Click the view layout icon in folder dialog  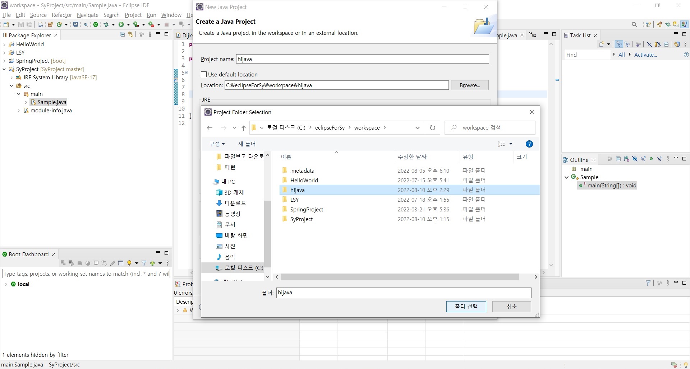click(502, 144)
